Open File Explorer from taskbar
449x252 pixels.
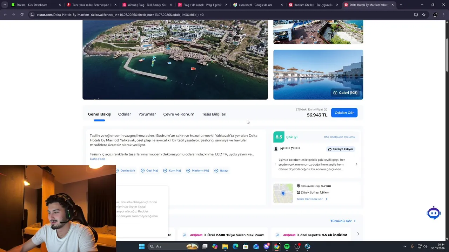pos(225,246)
